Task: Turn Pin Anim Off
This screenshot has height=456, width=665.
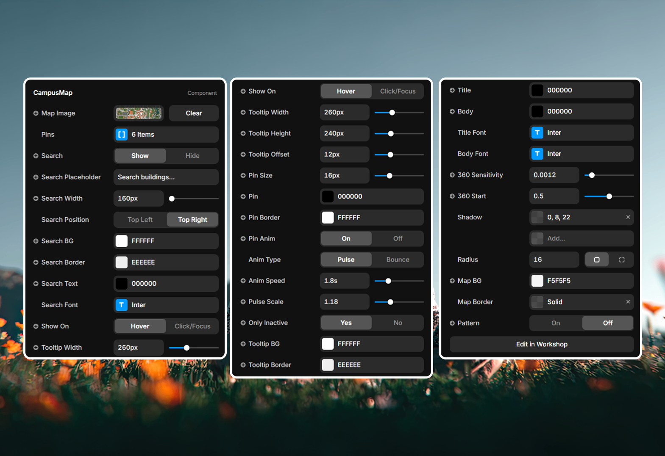Action: (x=398, y=238)
